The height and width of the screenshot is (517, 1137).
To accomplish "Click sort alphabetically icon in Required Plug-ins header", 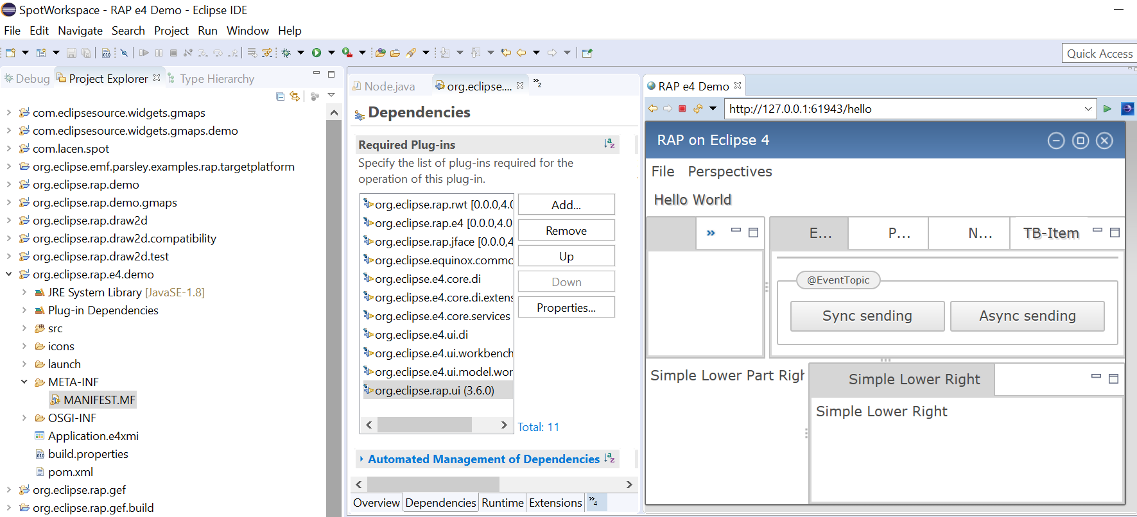I will click(609, 144).
